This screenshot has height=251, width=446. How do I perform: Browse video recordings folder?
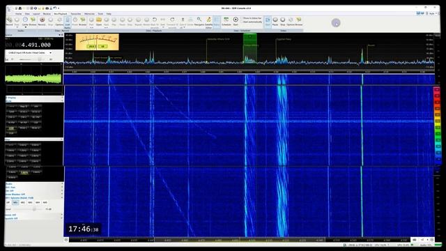[299, 22]
